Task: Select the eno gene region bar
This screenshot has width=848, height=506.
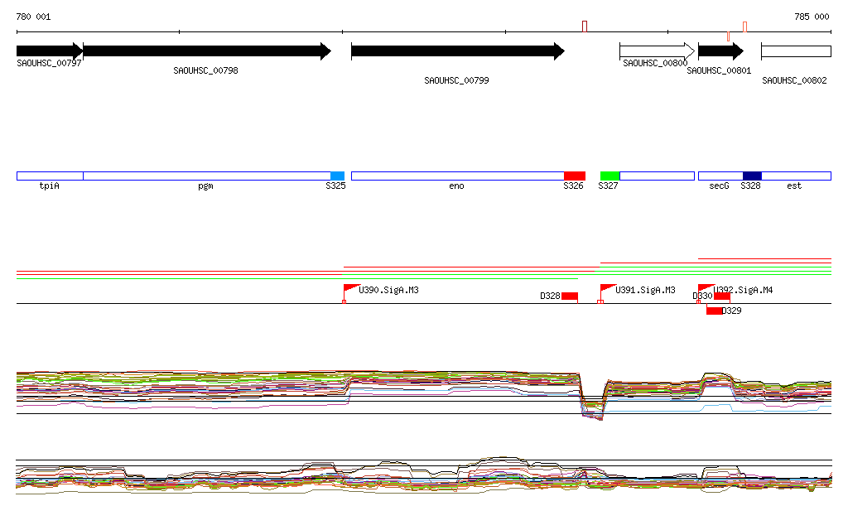Action: click(457, 176)
